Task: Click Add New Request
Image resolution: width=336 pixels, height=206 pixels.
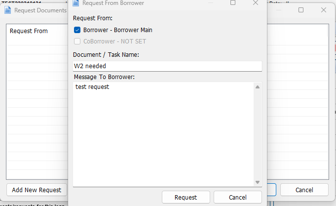Action: (37, 190)
